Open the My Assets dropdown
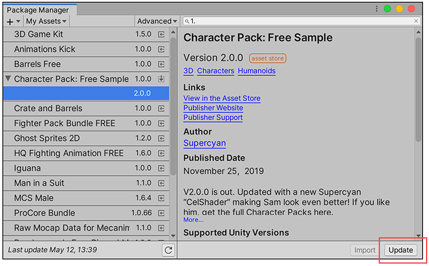Viewport: 429px width, 266px height. point(46,21)
